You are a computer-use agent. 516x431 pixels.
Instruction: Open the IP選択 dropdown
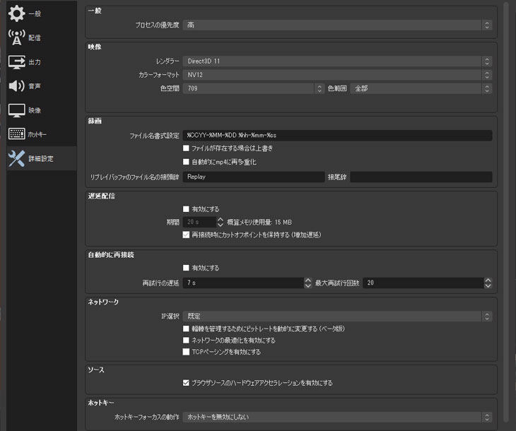[x=337, y=317]
